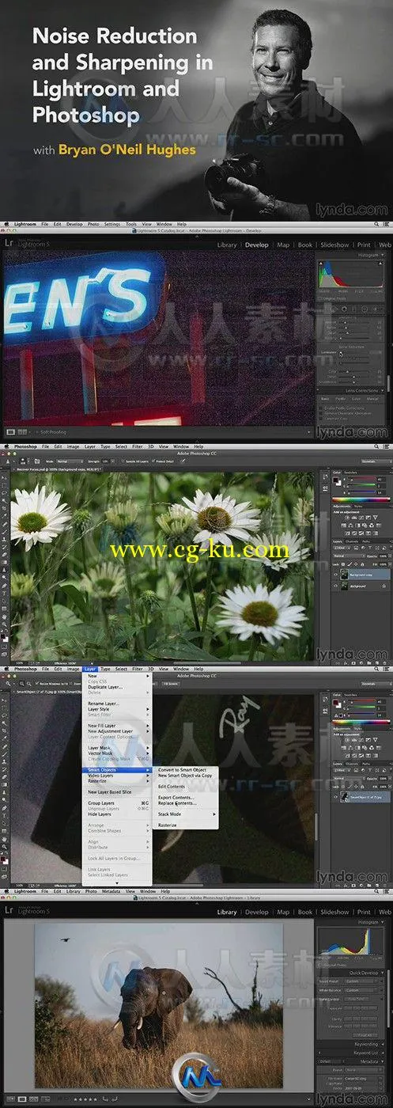Image resolution: width=393 pixels, height=1108 pixels.
Task: Click Reset All button in Quick Develop
Action: coord(365,1035)
